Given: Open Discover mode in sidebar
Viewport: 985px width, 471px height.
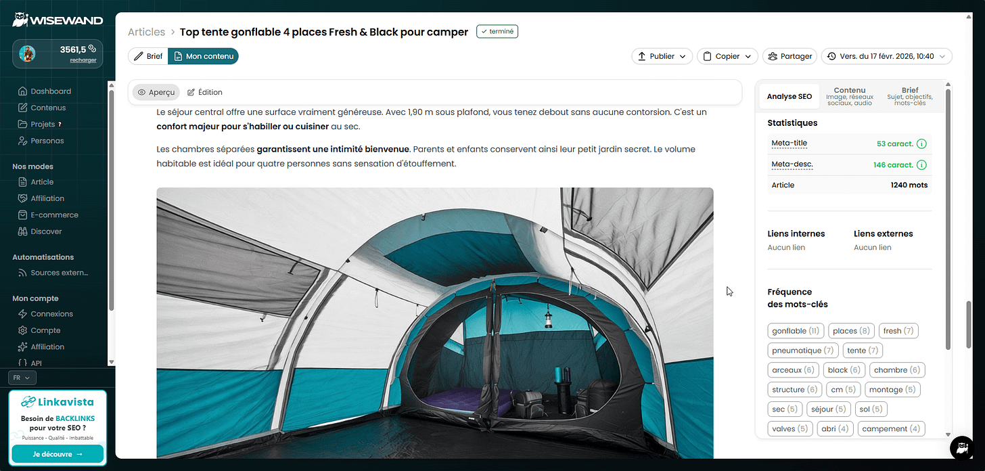Looking at the screenshot, I should tap(46, 231).
